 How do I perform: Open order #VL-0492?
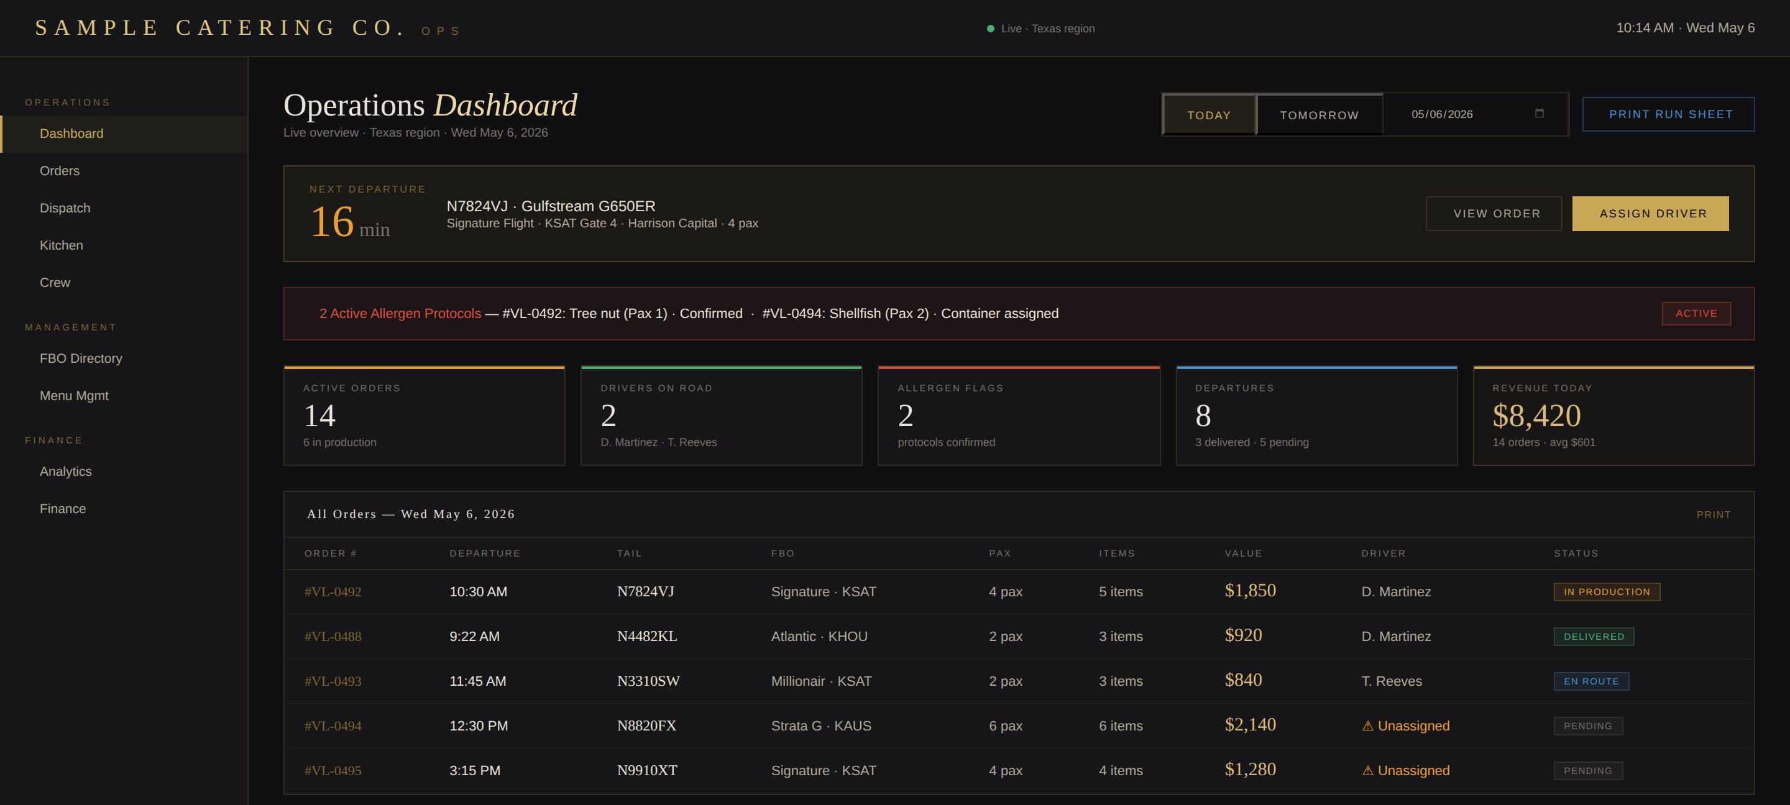click(x=333, y=592)
